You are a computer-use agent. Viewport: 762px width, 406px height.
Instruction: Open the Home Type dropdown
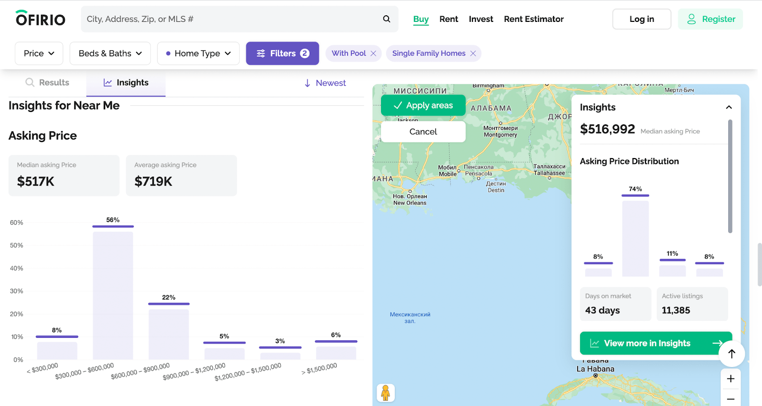click(198, 53)
